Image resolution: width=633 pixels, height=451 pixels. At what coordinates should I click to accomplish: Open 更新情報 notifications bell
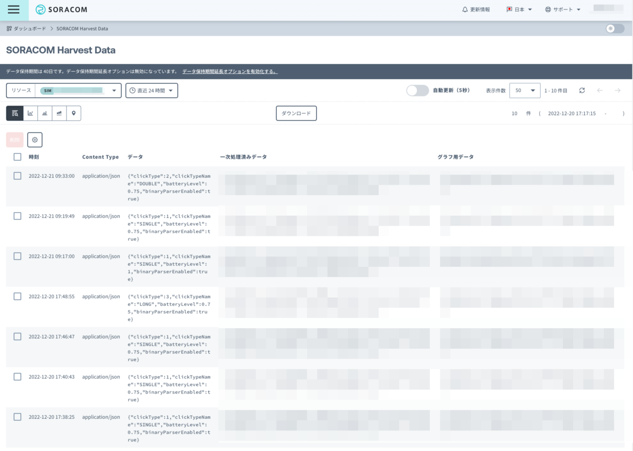pos(476,9)
